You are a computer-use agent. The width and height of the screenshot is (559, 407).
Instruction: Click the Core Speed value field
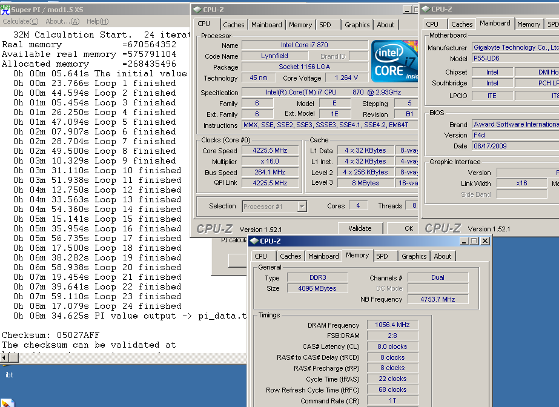[x=270, y=150]
